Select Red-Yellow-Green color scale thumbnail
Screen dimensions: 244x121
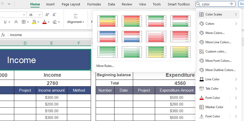coord(132,21)
